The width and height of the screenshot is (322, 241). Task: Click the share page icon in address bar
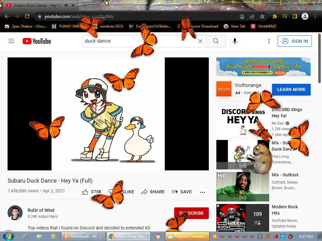coord(252,16)
